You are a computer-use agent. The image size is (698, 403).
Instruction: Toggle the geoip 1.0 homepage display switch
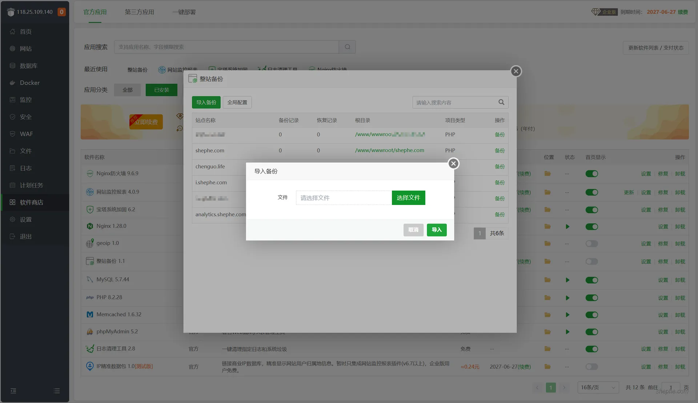[591, 243]
